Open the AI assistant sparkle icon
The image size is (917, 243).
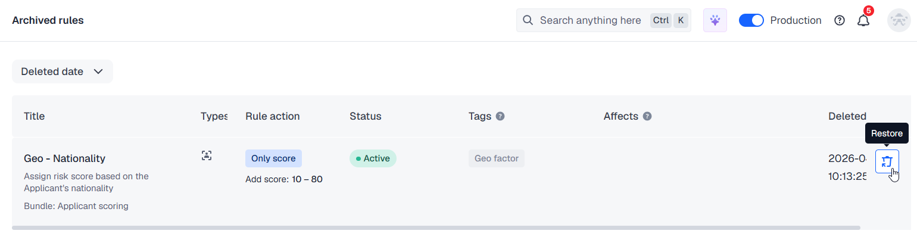pos(715,20)
